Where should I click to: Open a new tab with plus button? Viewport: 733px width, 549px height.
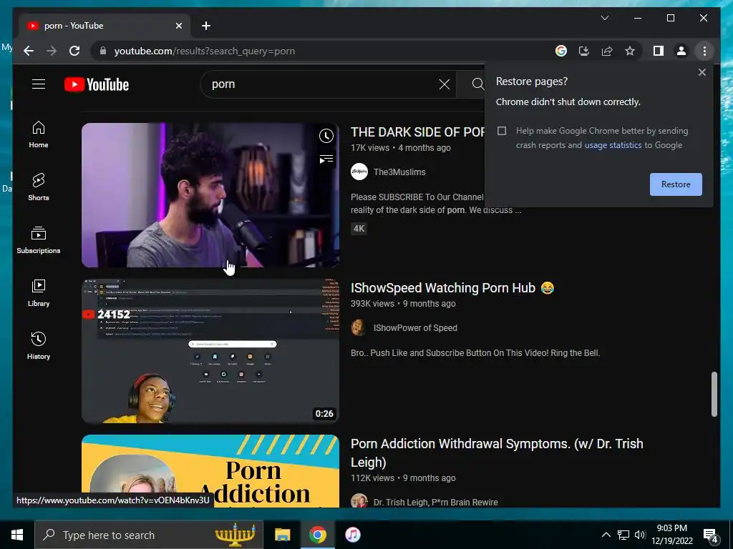pyautogui.click(x=206, y=26)
